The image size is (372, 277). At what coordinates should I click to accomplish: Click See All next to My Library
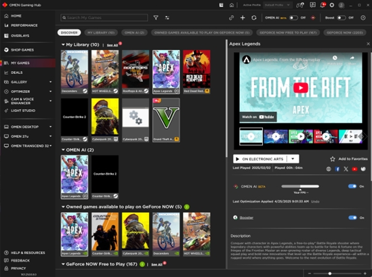coord(112,45)
